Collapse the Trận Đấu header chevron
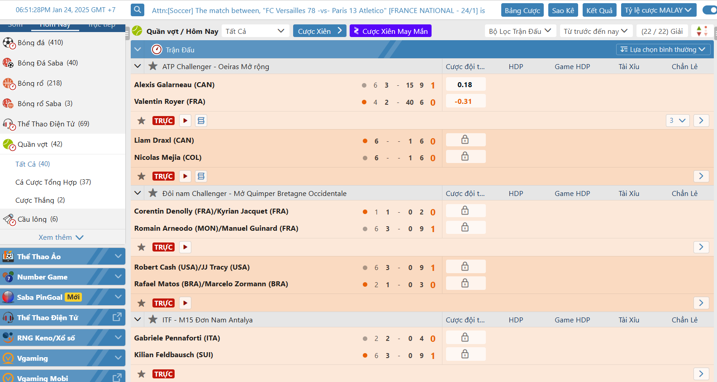Image resolution: width=717 pixels, height=382 pixels. tap(138, 49)
